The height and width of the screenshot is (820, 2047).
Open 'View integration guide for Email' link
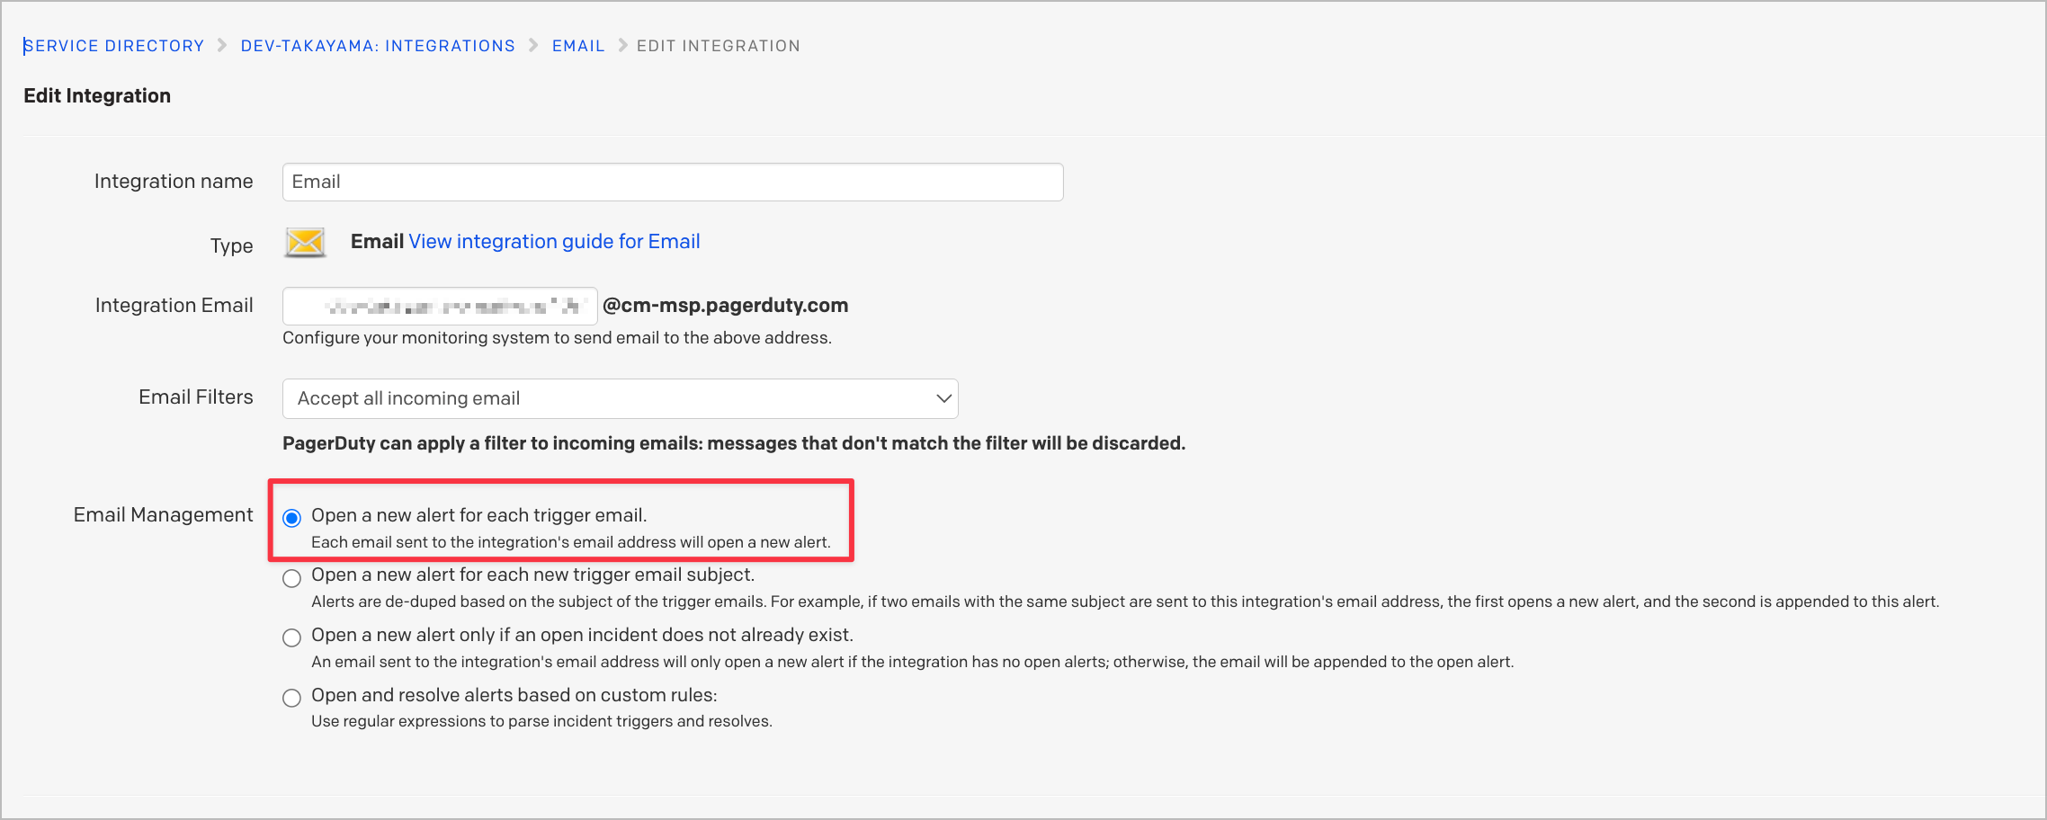[554, 241]
